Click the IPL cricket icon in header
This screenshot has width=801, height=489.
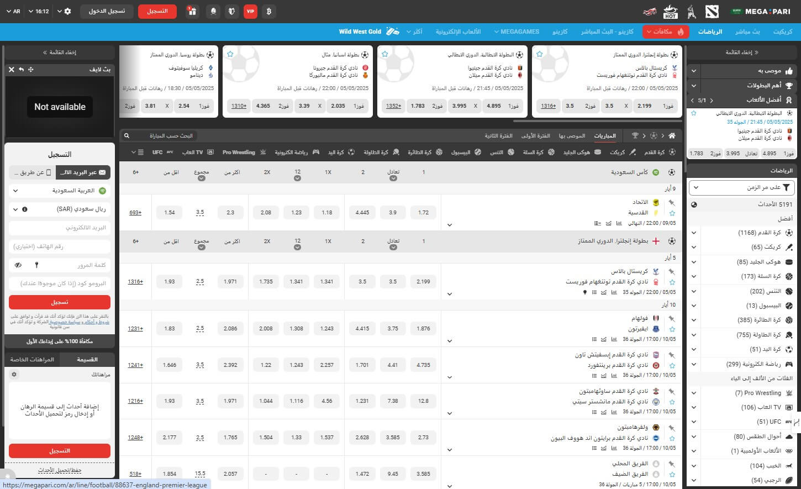point(691,11)
